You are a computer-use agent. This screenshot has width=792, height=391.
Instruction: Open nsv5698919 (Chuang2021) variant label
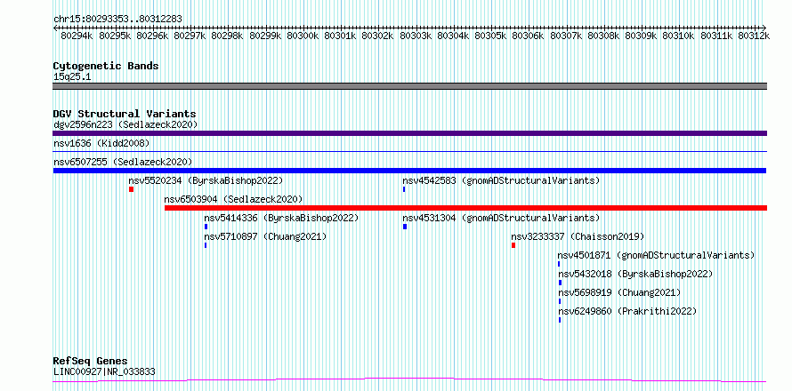point(619,292)
